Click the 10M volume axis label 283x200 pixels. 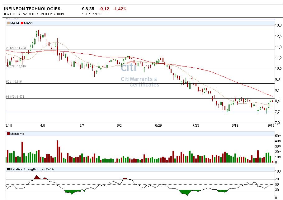[x=278, y=157]
